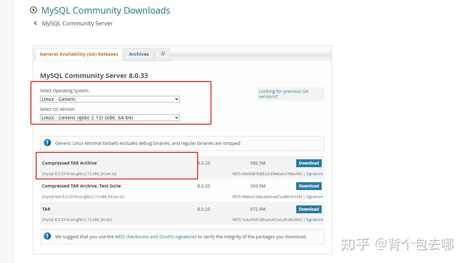The image size is (466, 263).
Task: Open MD5 checksums and GnuPG signatures link
Action: pos(156,237)
